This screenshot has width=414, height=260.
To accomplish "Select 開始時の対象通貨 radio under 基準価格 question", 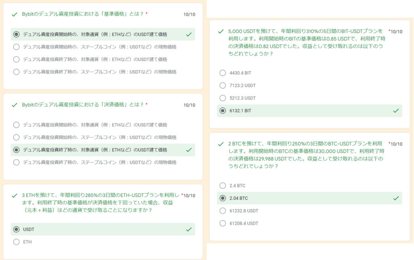I will (16, 34).
